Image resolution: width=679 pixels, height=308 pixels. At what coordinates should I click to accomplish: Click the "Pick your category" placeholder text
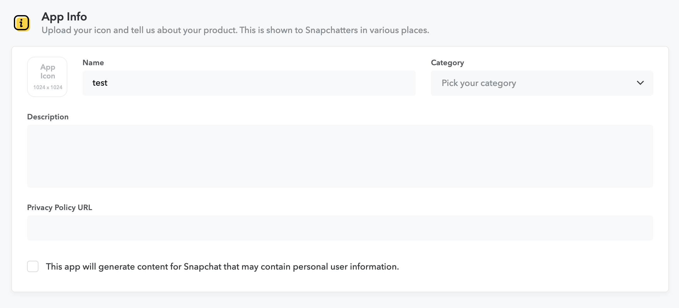coord(479,83)
